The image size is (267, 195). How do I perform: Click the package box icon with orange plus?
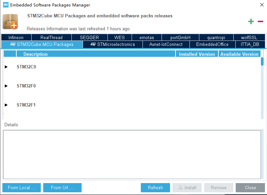(x=11, y=22)
